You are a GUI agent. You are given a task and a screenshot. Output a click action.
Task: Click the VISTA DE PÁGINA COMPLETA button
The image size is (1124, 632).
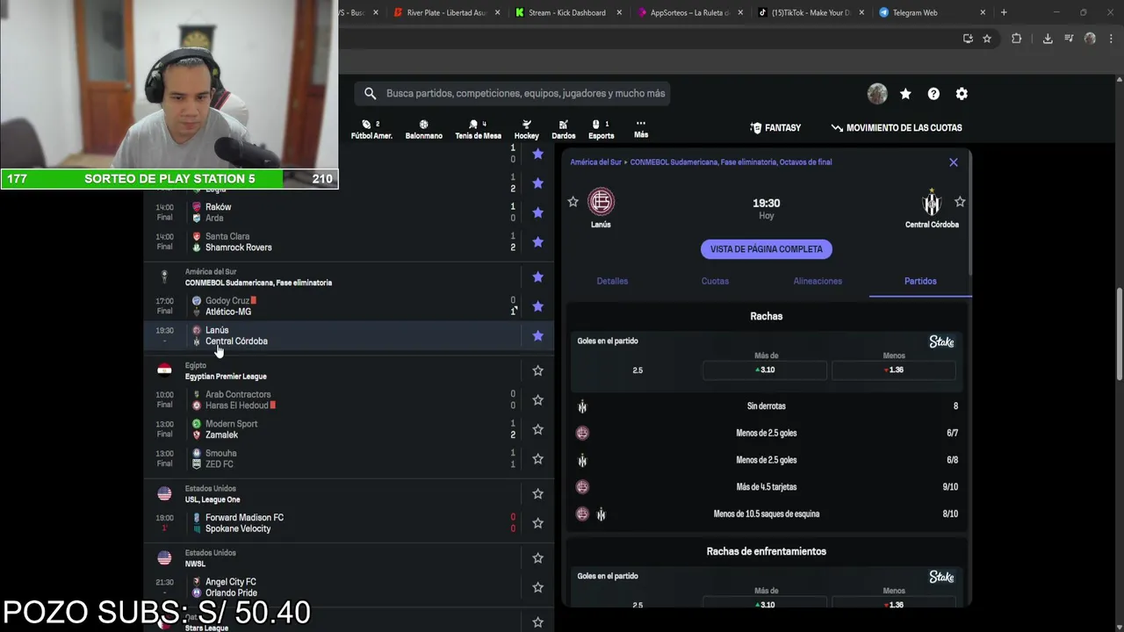point(767,249)
